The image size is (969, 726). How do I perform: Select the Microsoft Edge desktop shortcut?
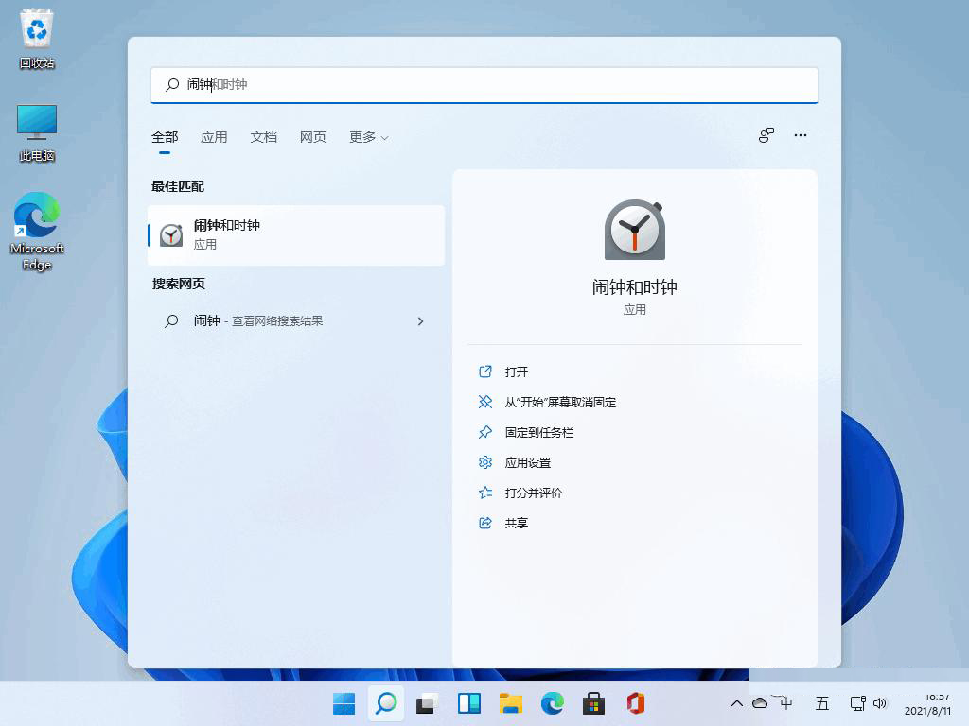point(37,232)
